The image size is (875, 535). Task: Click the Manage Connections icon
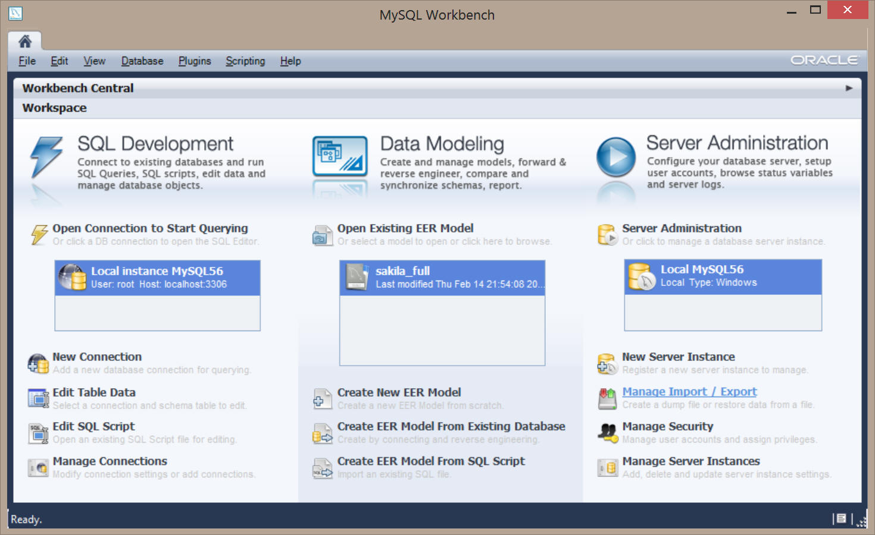point(38,468)
